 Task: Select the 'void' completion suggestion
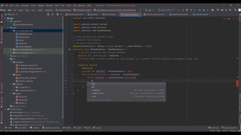pyautogui.click(x=127, y=96)
